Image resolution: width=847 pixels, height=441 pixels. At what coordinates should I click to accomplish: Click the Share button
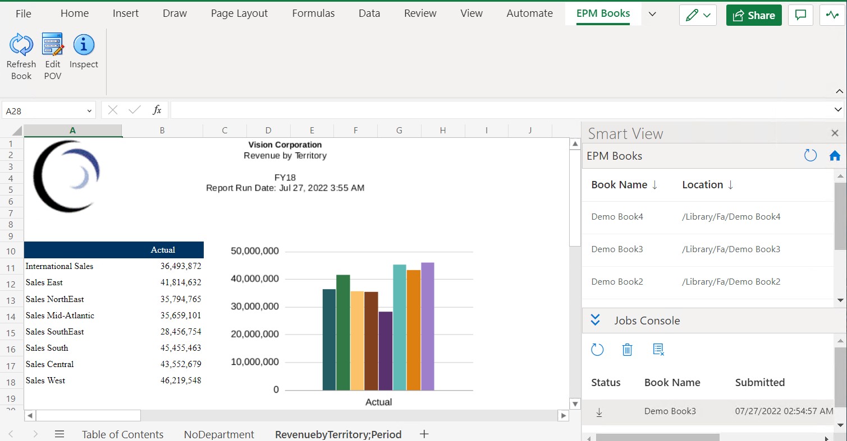754,15
